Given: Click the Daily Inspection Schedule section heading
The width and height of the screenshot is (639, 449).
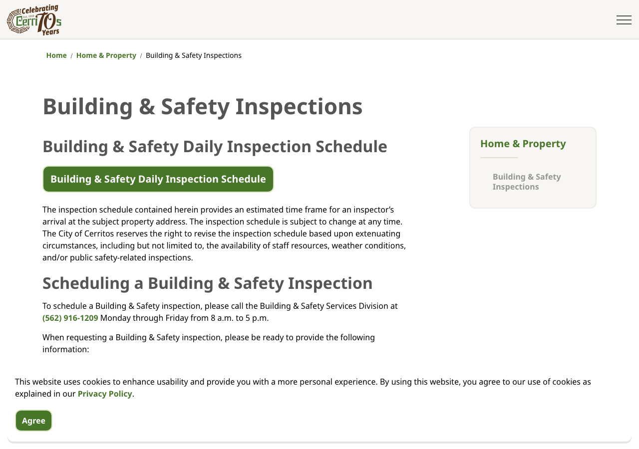Looking at the screenshot, I should 215,146.
